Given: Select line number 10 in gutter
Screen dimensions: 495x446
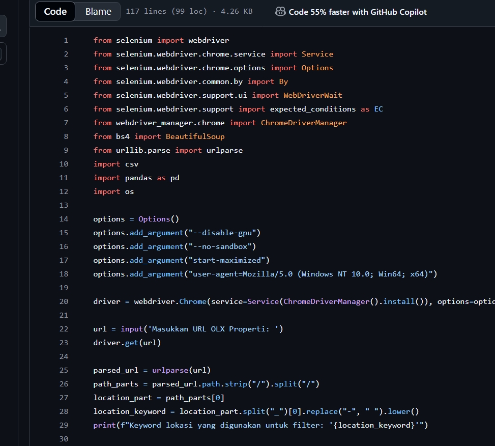Looking at the screenshot, I should click(x=64, y=164).
